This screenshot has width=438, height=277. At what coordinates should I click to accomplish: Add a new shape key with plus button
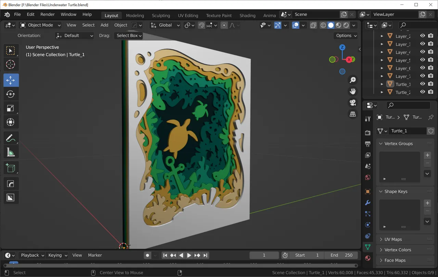427,203
